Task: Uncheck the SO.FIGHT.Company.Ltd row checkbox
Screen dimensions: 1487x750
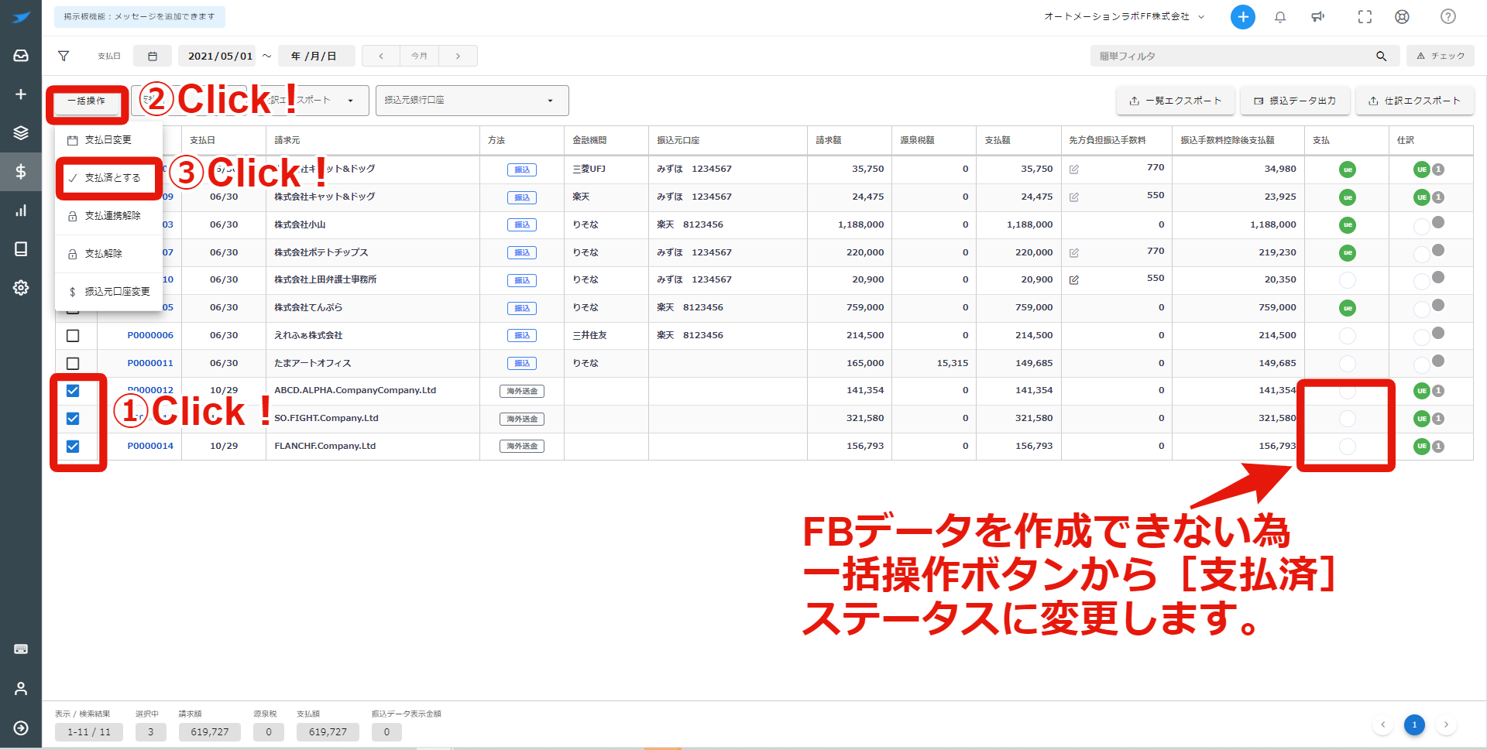Action: tap(73, 419)
